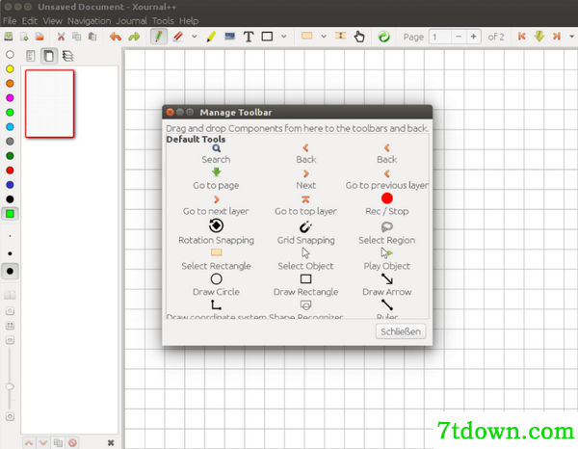Click the green circular refresh icon
The width and height of the screenshot is (578, 449).
coord(383,37)
